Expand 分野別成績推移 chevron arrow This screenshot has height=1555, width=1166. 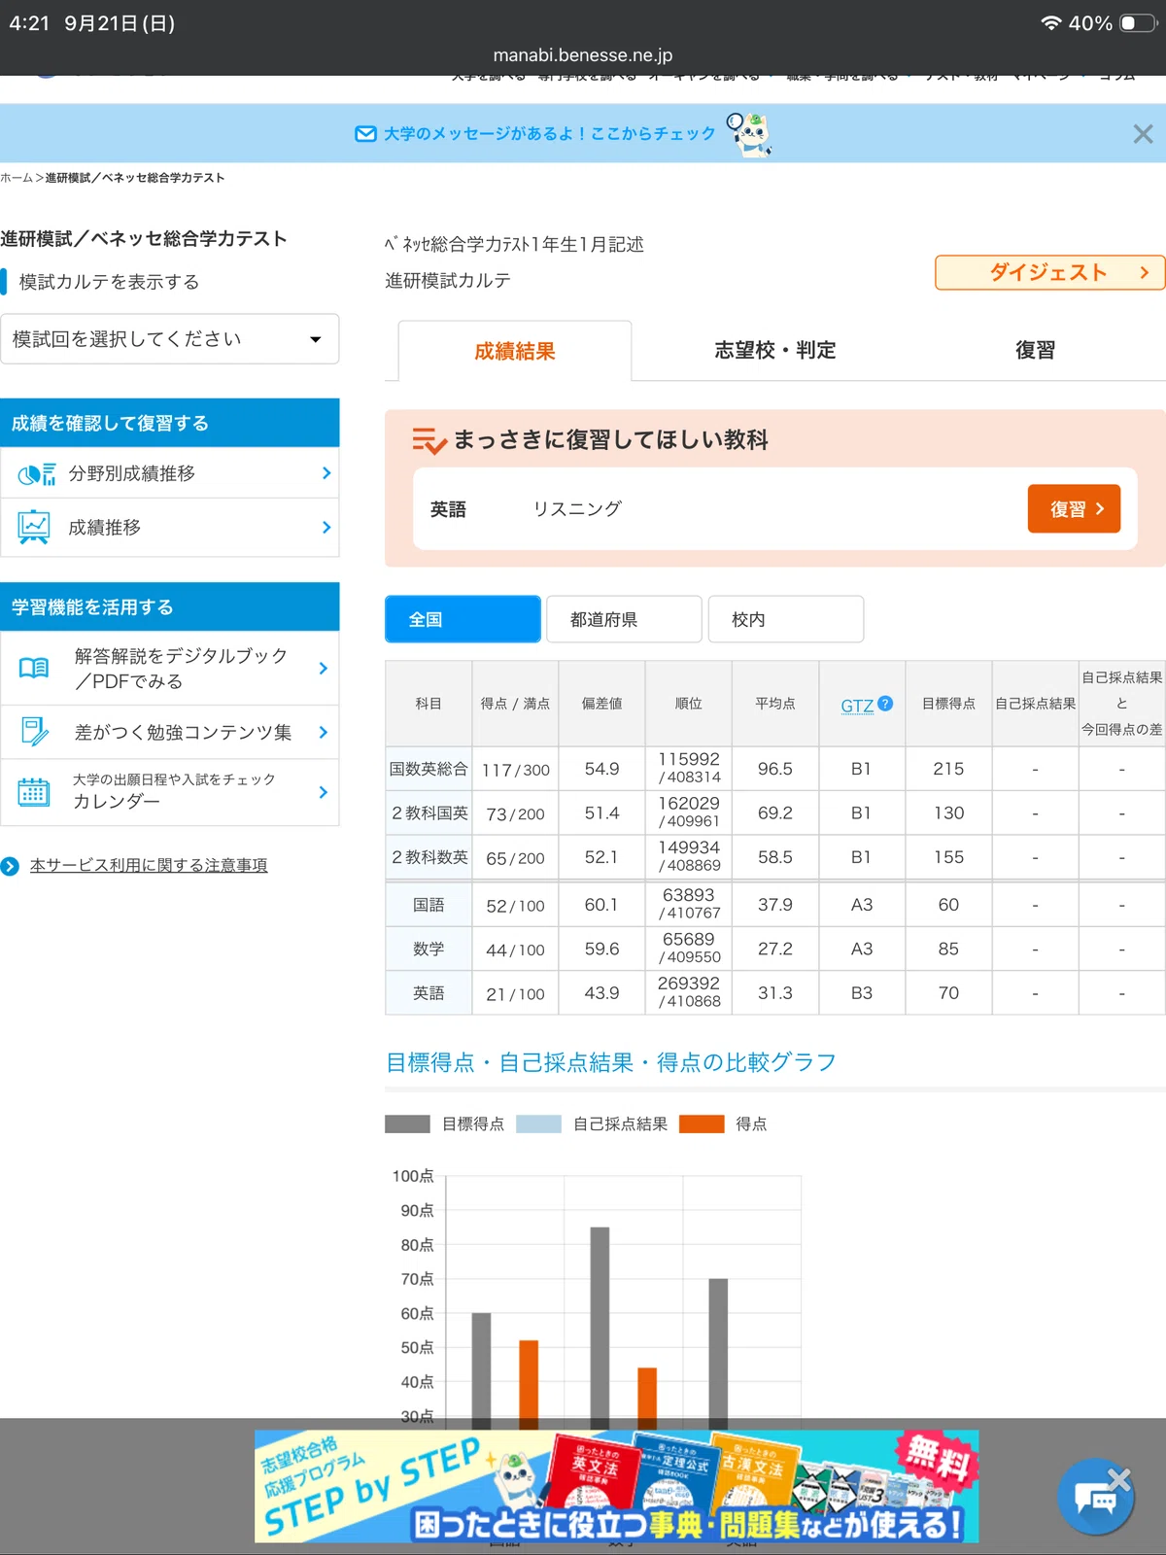click(x=326, y=473)
